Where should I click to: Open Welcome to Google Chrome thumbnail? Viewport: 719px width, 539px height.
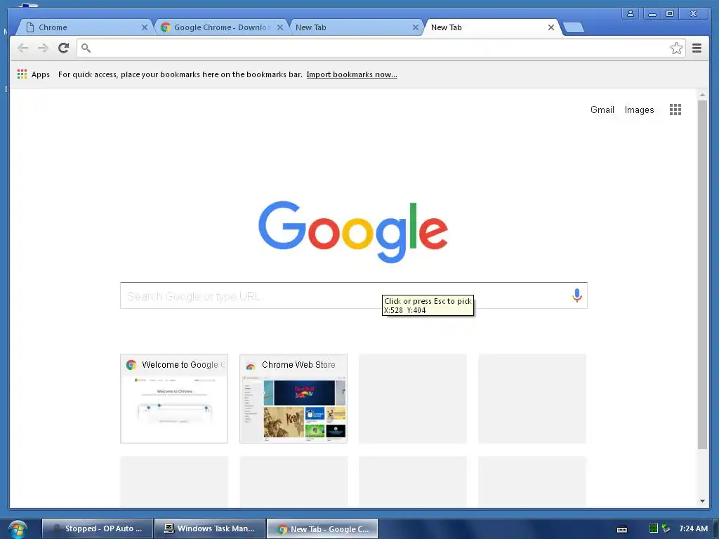click(174, 399)
